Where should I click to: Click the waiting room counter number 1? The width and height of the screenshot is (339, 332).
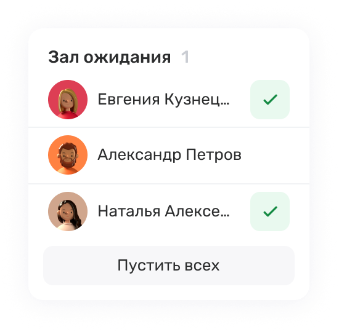click(x=186, y=57)
